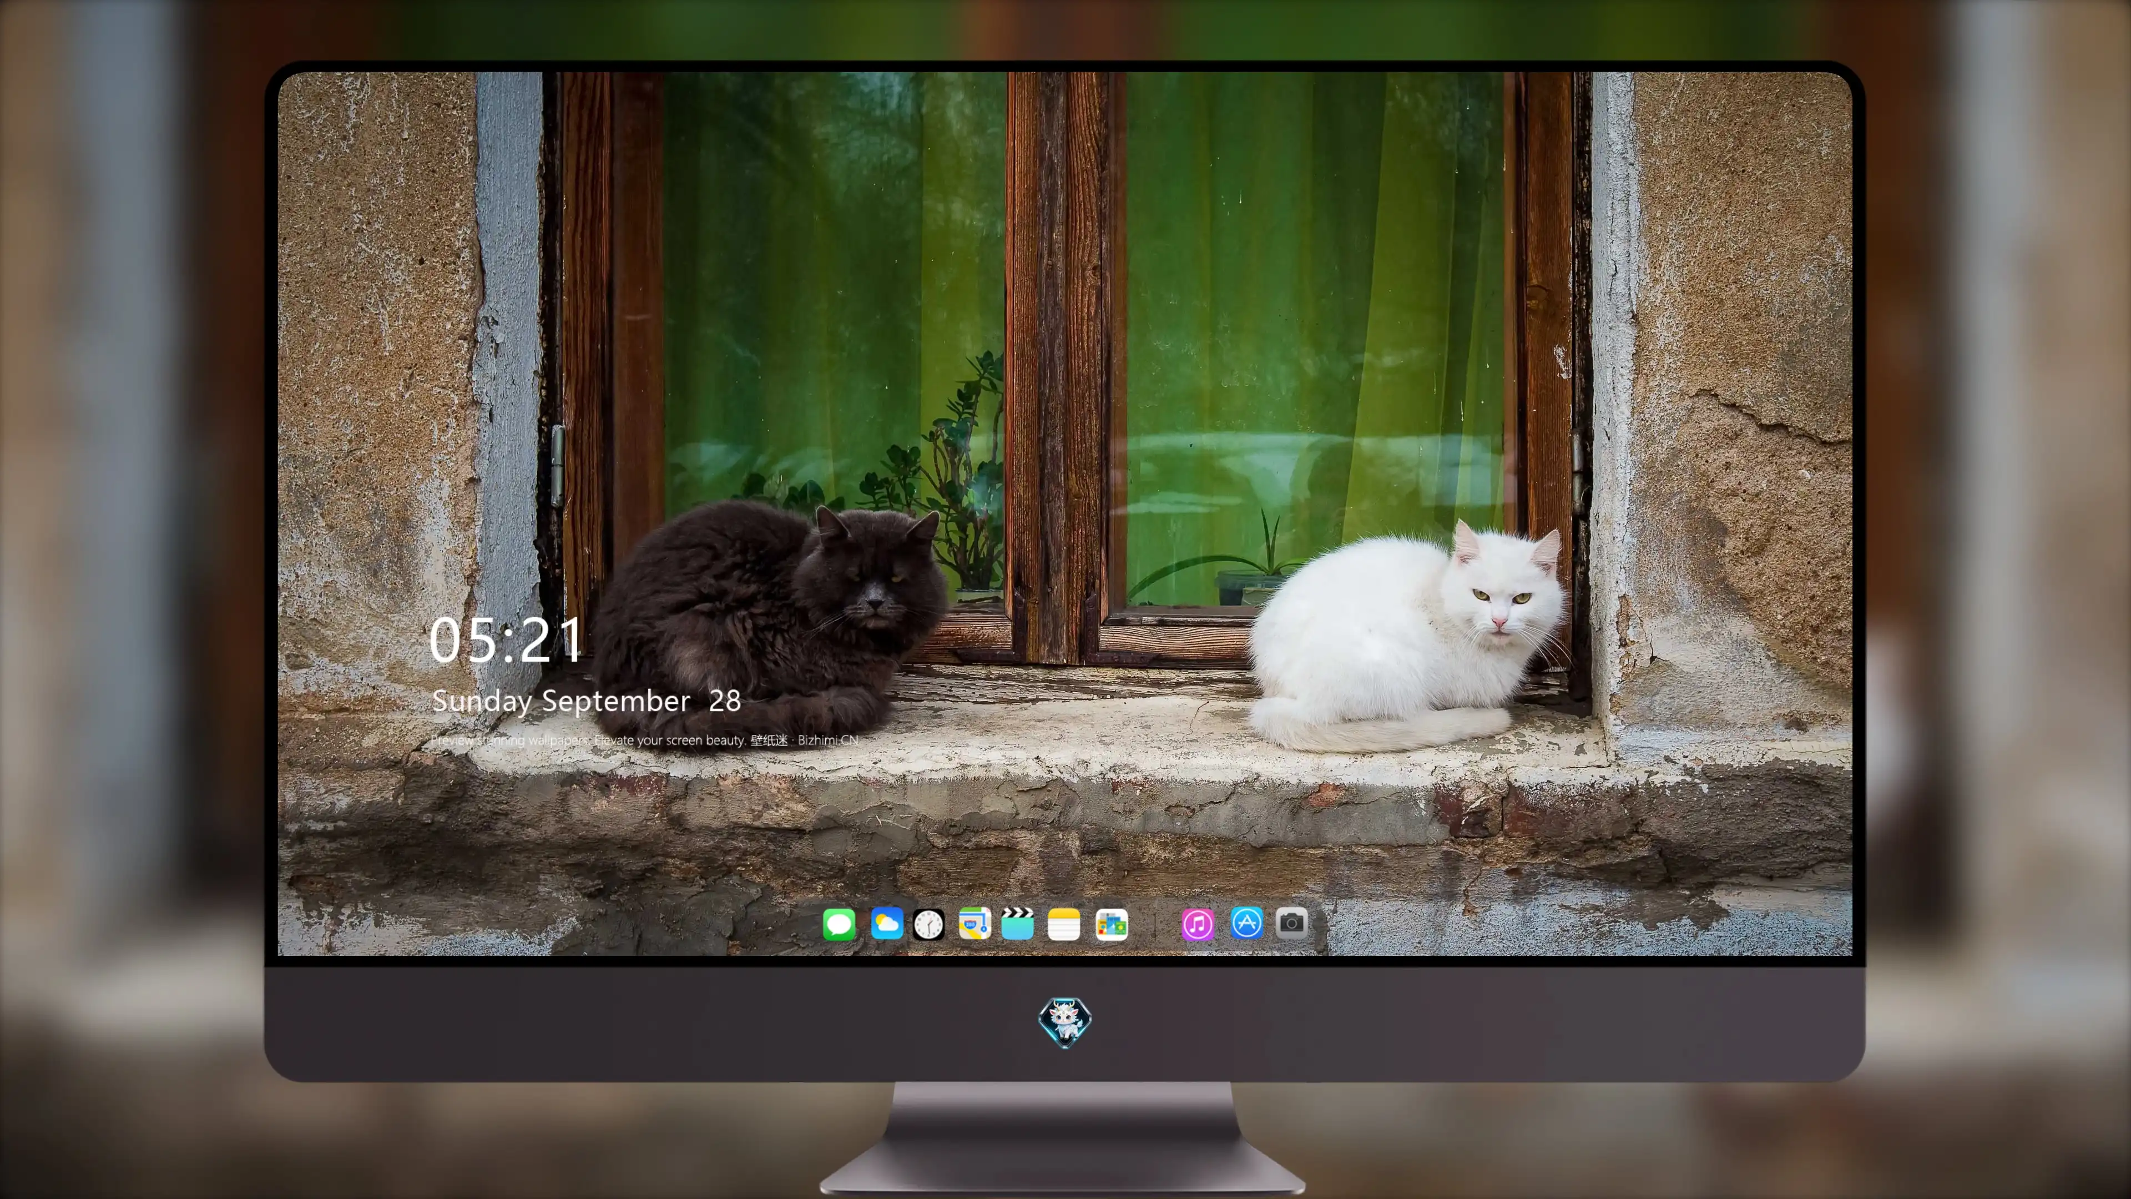Viewport: 2131px width, 1199px height.
Task: Open the App Store icon in dock
Action: pyautogui.click(x=1246, y=923)
